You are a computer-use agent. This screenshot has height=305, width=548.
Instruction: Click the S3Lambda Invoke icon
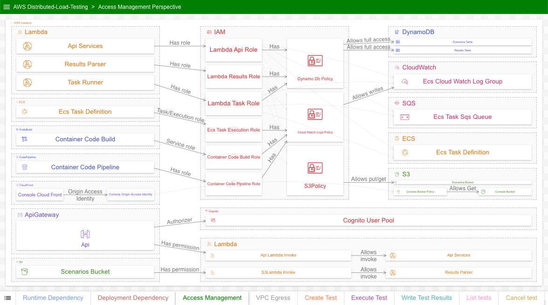[x=212, y=273]
